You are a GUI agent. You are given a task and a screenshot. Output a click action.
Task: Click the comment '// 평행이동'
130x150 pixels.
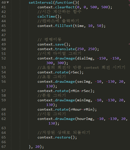pyautogui.click(x=49, y=40)
